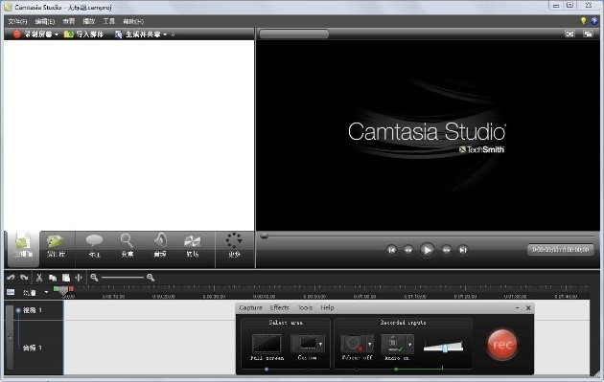Click the red rec button

(x=502, y=345)
